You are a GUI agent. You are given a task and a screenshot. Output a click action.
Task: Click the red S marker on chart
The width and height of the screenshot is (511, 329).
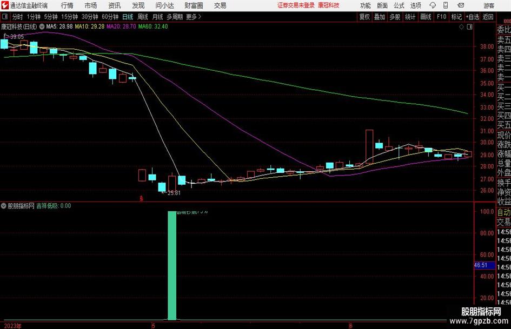tap(141, 198)
